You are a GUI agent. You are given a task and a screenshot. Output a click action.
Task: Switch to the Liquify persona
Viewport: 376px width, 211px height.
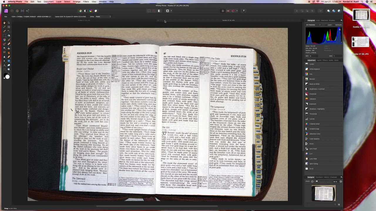(x=12, y=11)
